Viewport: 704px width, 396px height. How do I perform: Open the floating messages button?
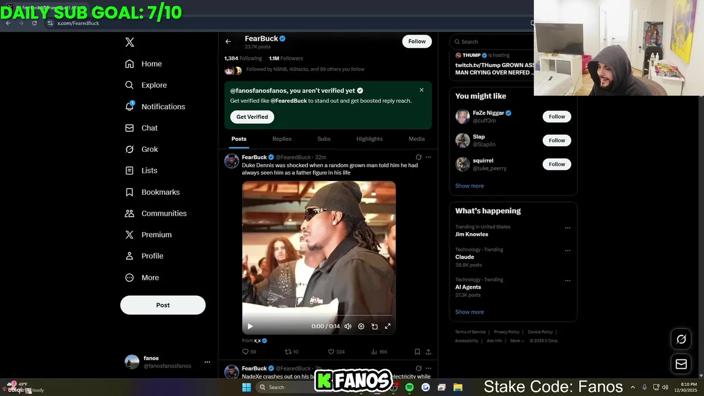pos(681,364)
